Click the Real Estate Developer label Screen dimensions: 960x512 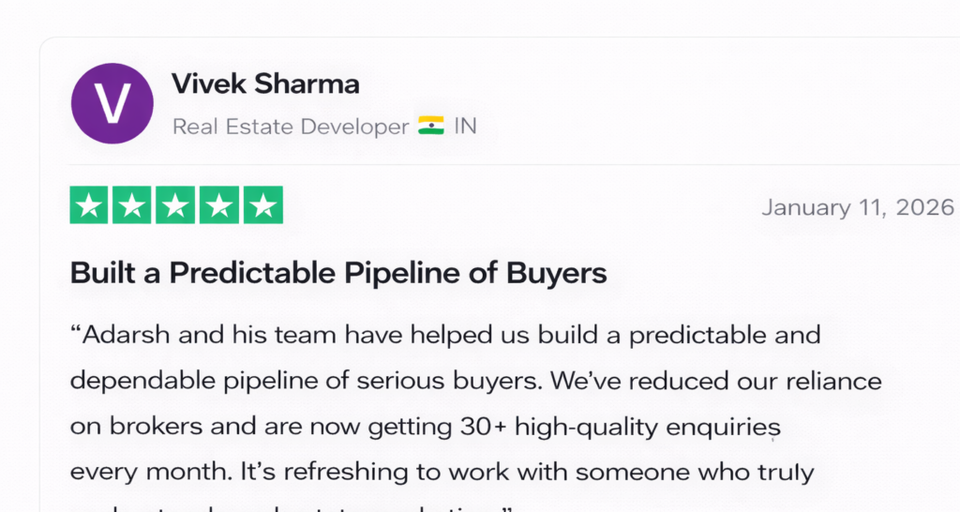pos(291,127)
